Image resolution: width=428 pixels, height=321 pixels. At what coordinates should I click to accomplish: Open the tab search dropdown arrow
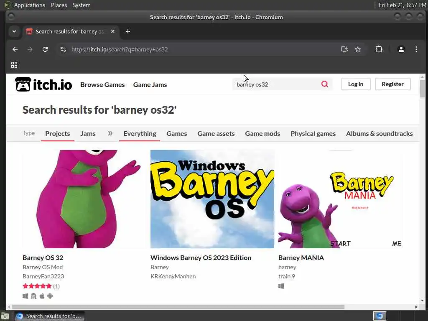coord(14,31)
